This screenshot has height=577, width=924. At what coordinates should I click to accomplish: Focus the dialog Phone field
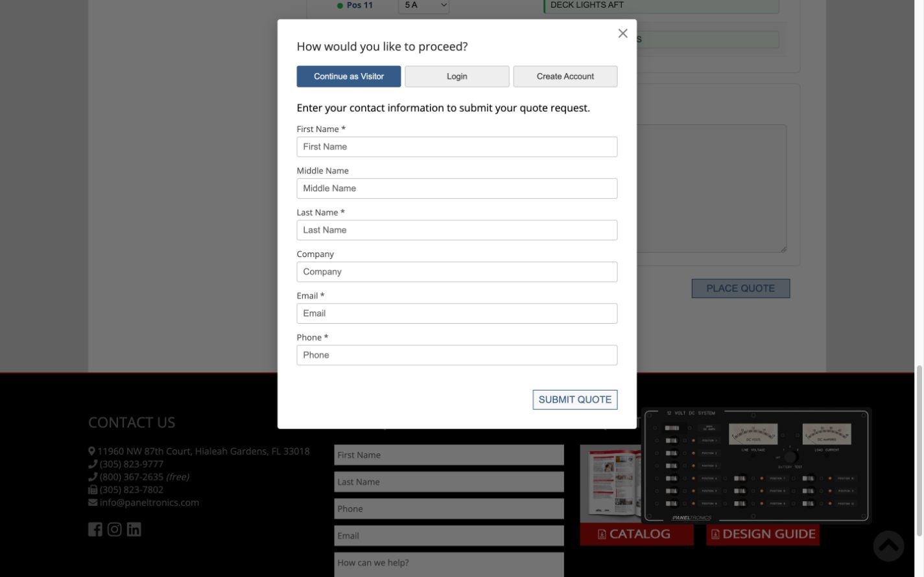pyautogui.click(x=457, y=355)
